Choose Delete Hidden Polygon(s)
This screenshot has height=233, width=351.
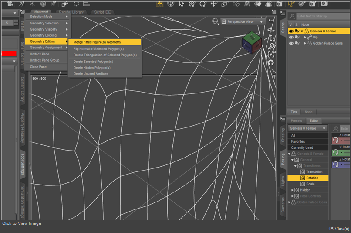point(105,68)
